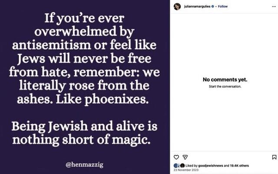Open the three-dot more options menu

[274, 7]
